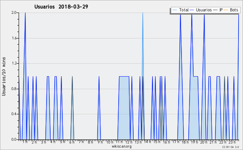243x150 pixels.
Task: Click the '16 h' x-axis label
Action: pos(166,142)
